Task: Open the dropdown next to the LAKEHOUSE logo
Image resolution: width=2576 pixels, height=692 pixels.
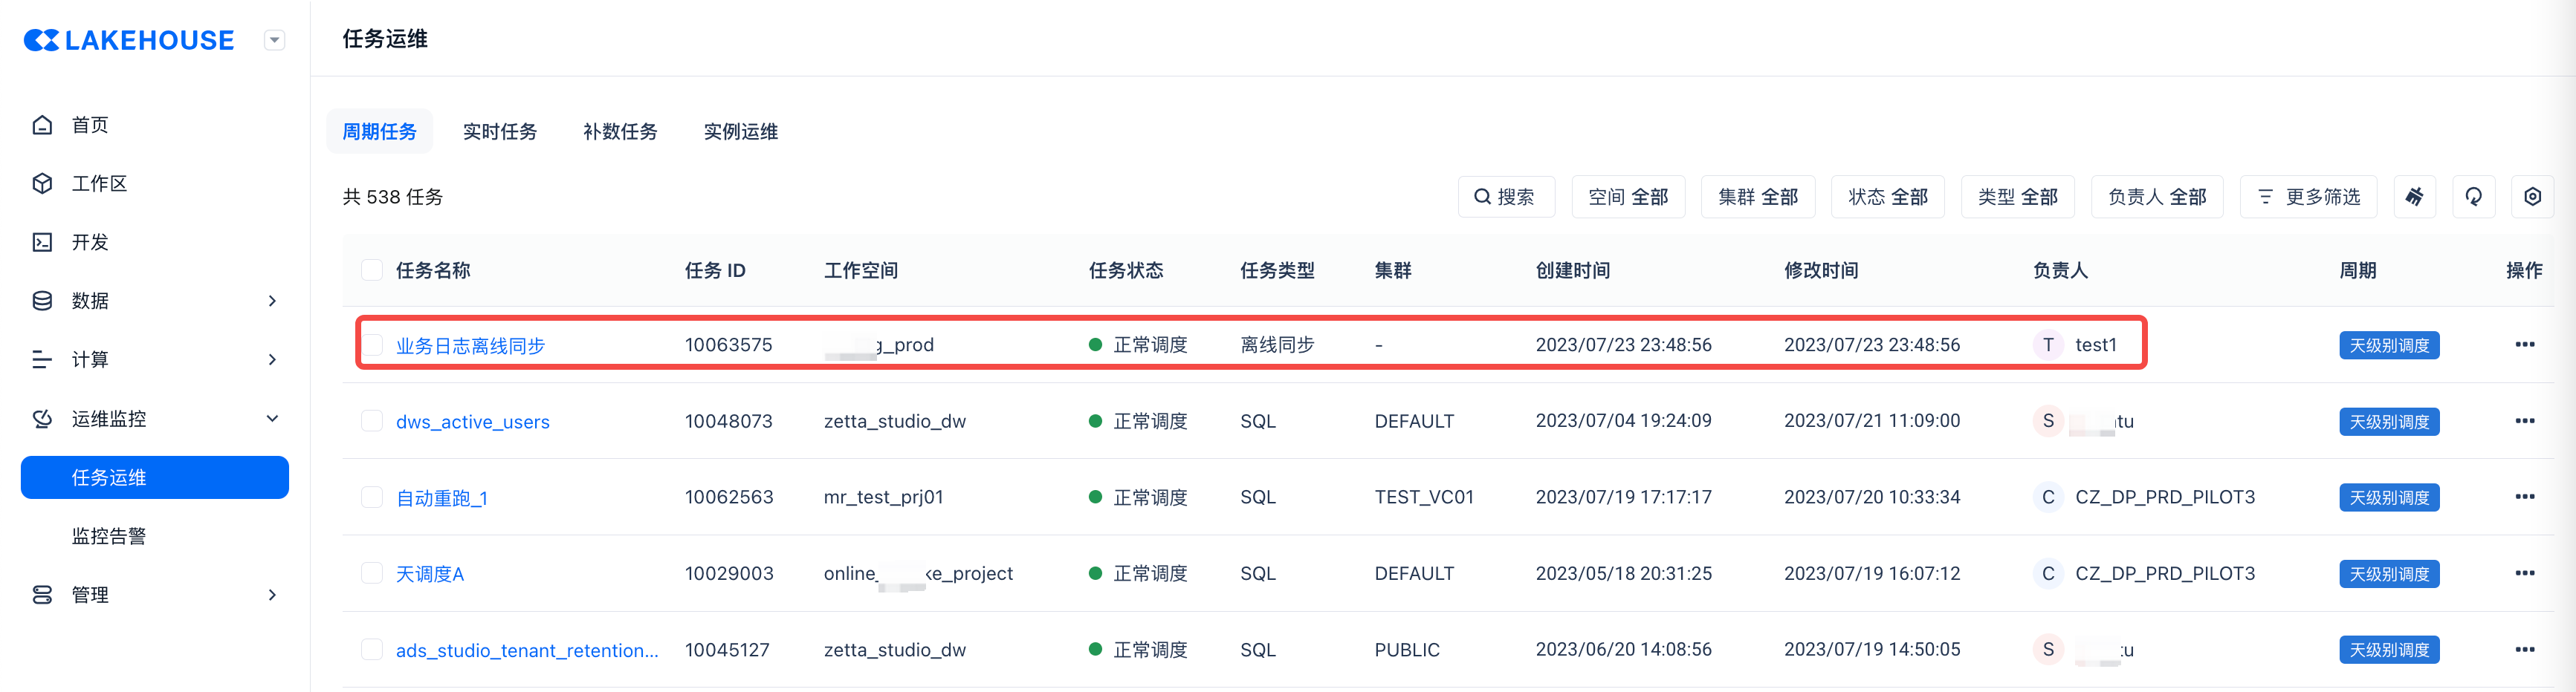Action: [274, 40]
